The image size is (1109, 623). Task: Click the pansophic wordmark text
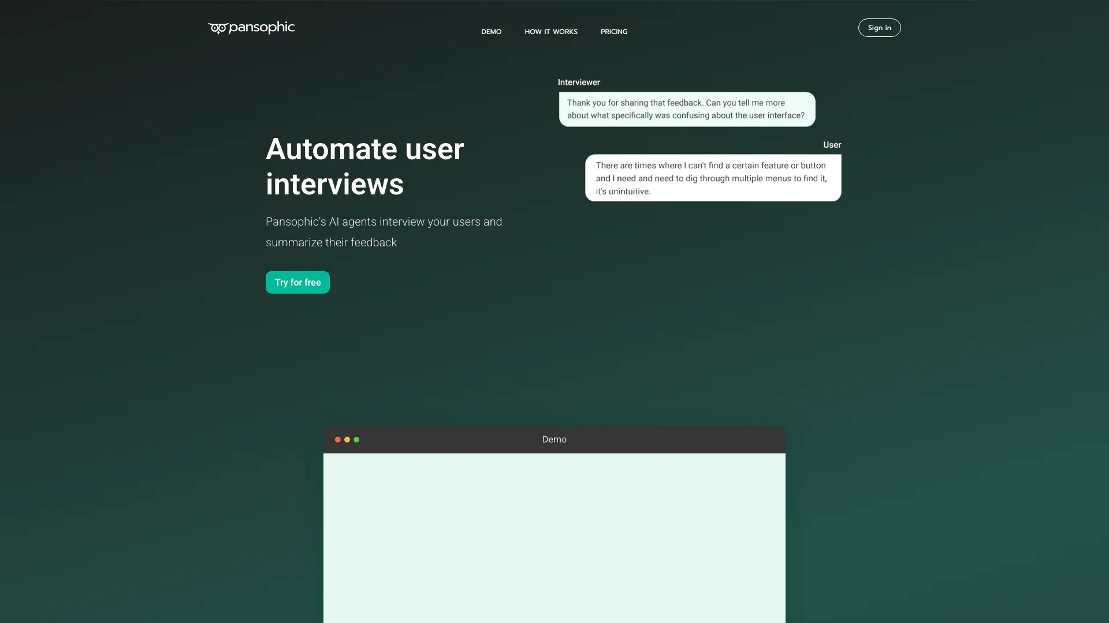(262, 27)
